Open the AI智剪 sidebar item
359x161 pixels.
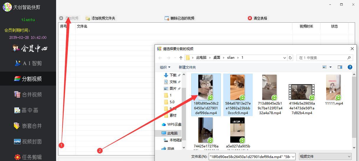[x=28, y=63]
